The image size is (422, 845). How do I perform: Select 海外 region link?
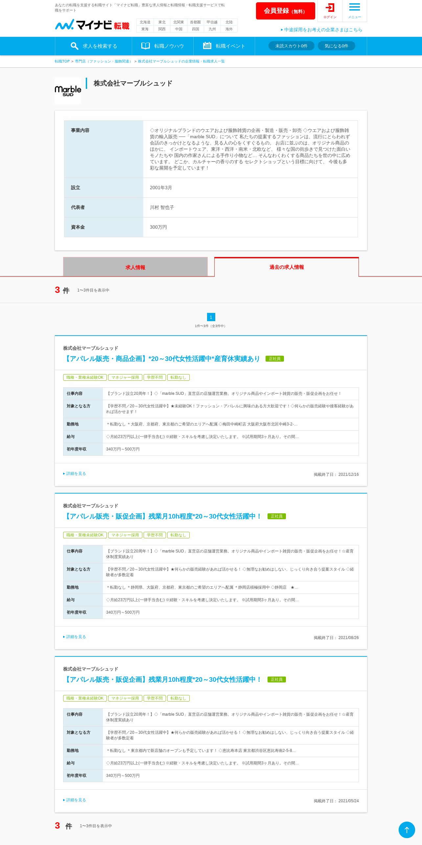tap(229, 29)
